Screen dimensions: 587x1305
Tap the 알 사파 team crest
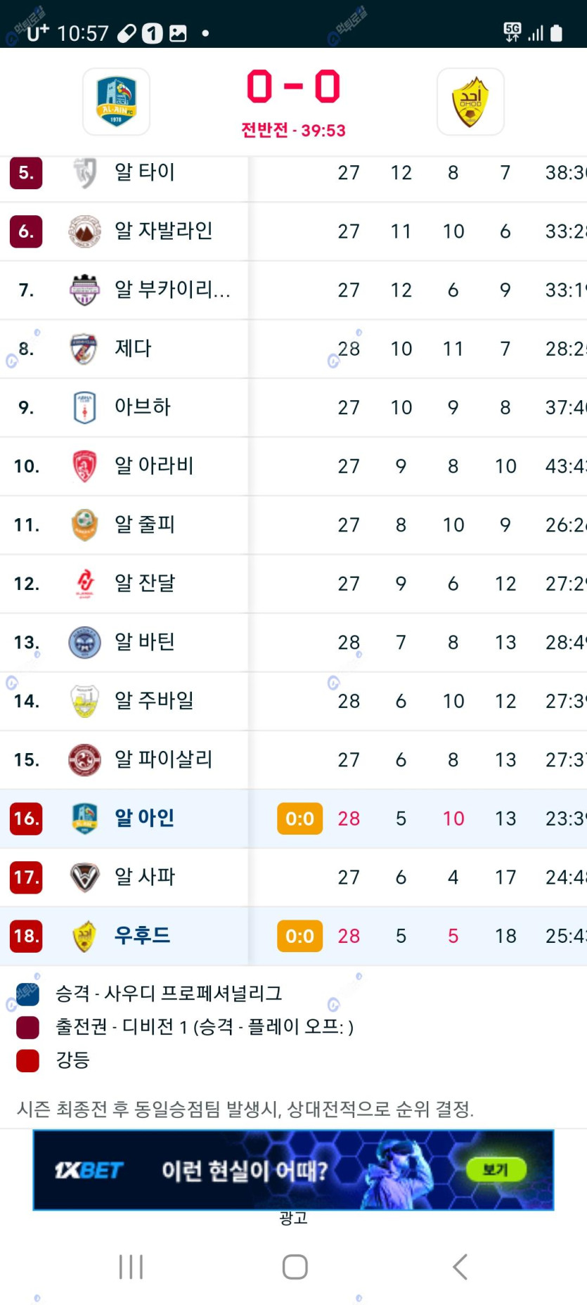click(84, 877)
